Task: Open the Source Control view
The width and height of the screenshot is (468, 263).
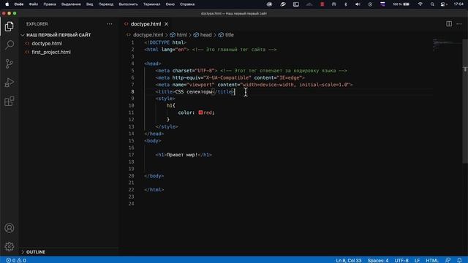Action: 10,64
